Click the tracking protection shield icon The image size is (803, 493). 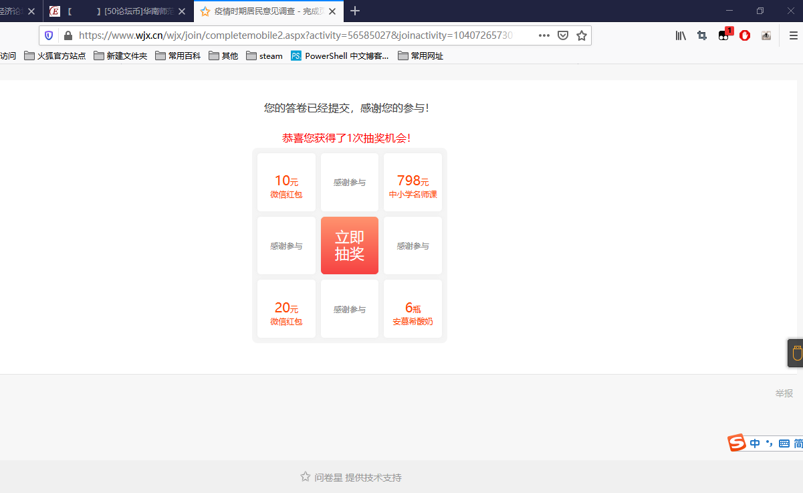coord(49,35)
